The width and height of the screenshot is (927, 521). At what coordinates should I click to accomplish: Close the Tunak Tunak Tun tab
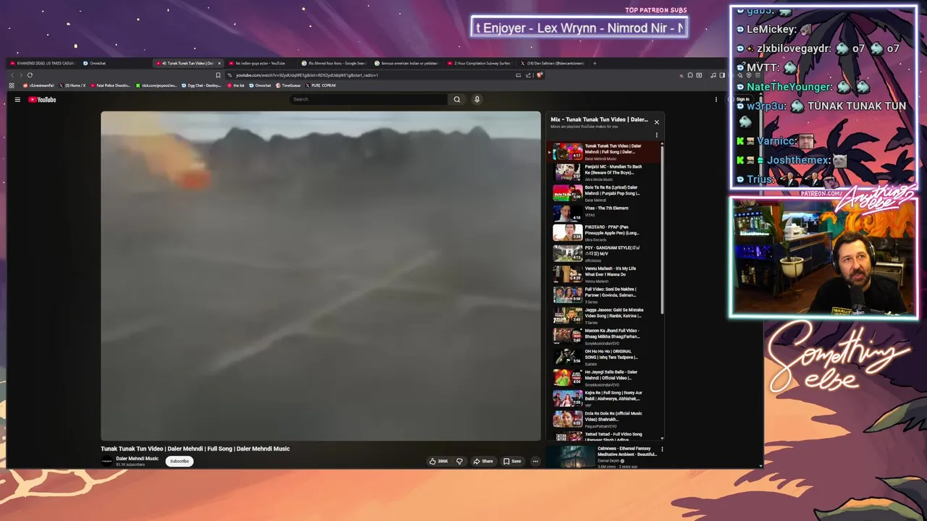(x=219, y=63)
